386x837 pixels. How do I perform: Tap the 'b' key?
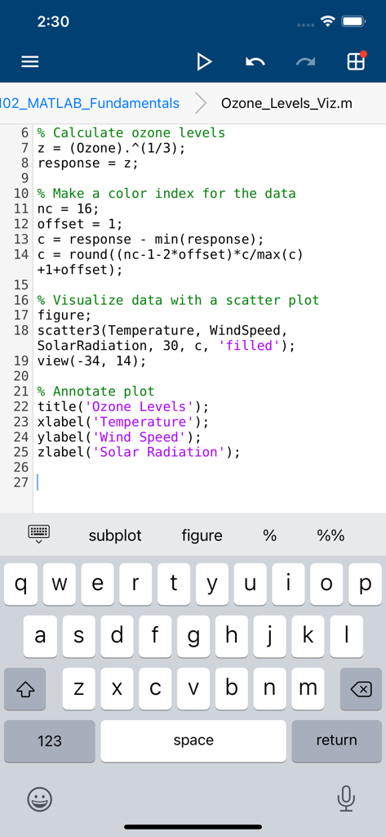(232, 688)
